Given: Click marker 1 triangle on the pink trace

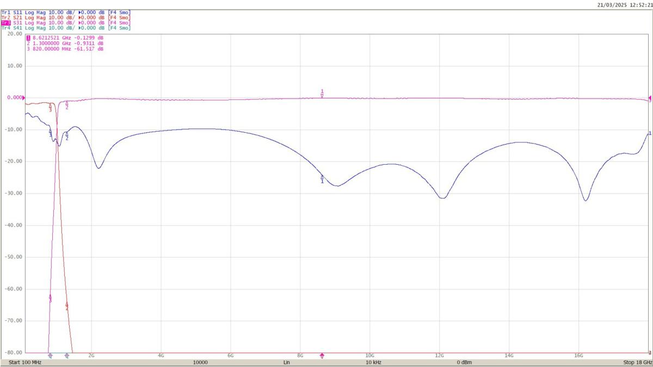Looking at the screenshot, I should 322,95.
